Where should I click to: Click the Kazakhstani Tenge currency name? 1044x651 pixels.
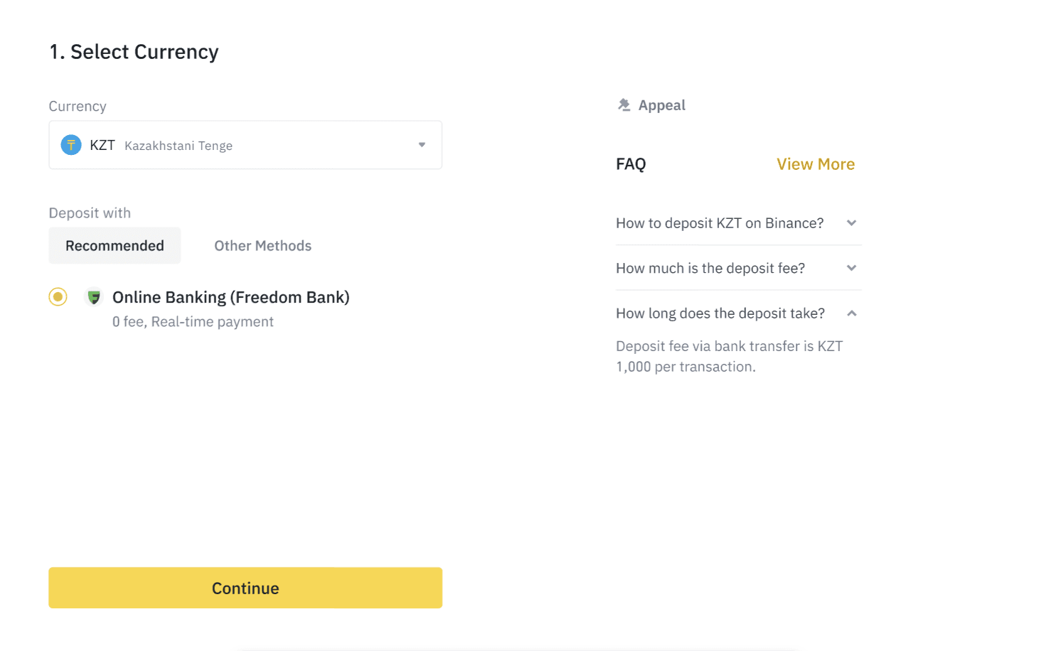point(179,146)
